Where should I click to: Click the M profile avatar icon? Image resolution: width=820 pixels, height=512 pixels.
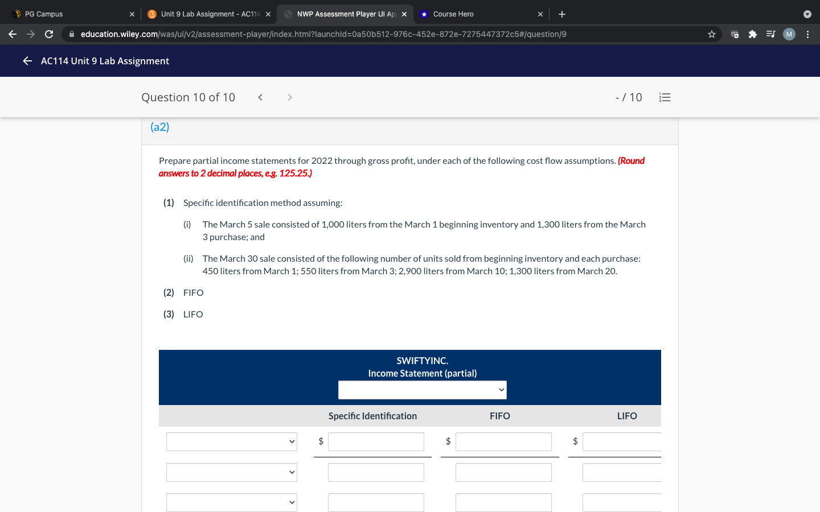pyautogui.click(x=789, y=34)
